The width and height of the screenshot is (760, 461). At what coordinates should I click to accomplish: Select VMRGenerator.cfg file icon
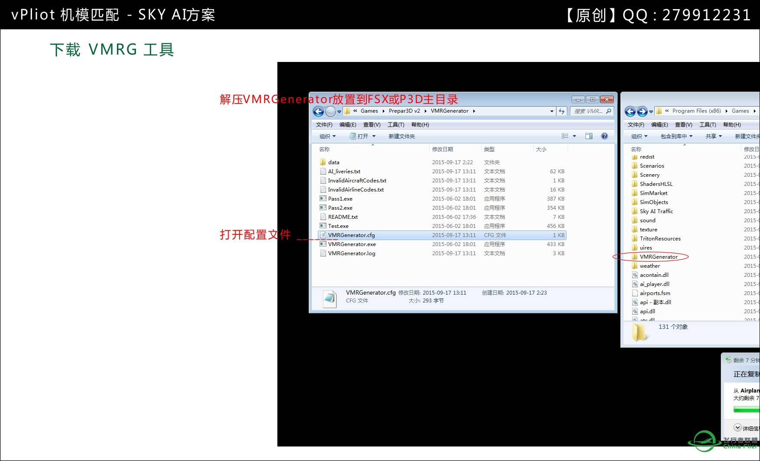tap(323, 235)
